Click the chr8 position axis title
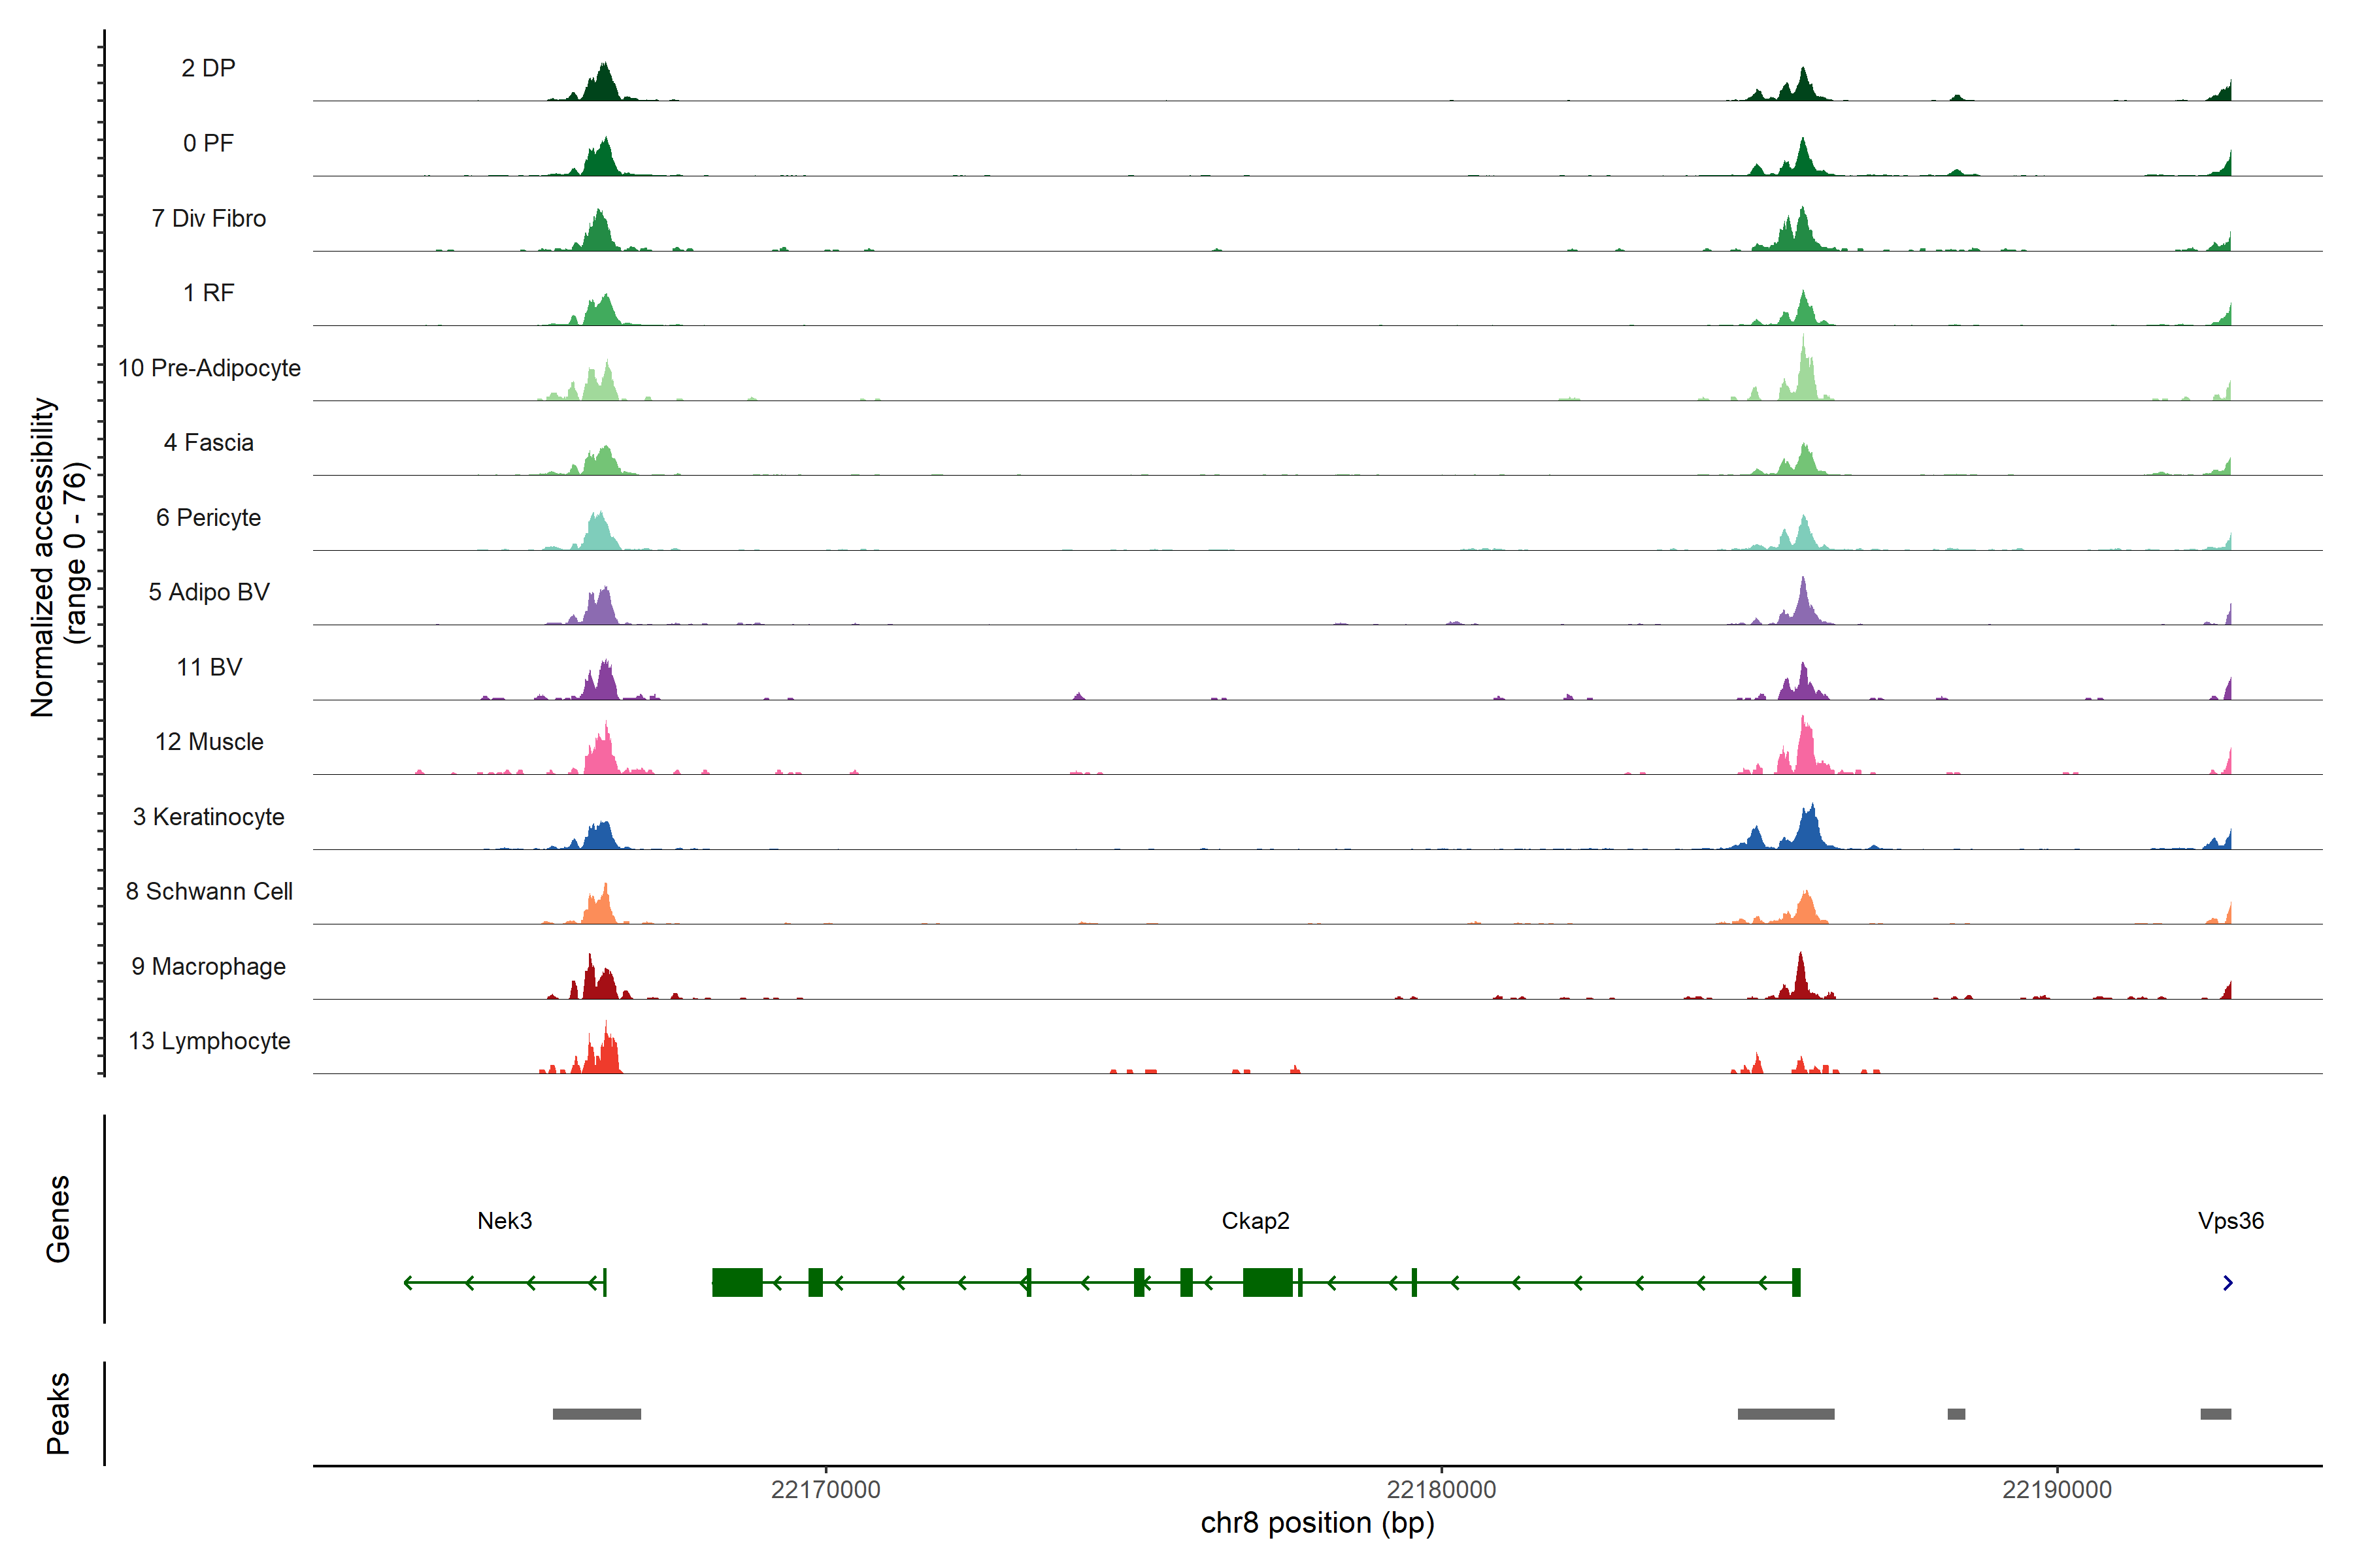The height and width of the screenshot is (1568, 2353). 1316,1523
